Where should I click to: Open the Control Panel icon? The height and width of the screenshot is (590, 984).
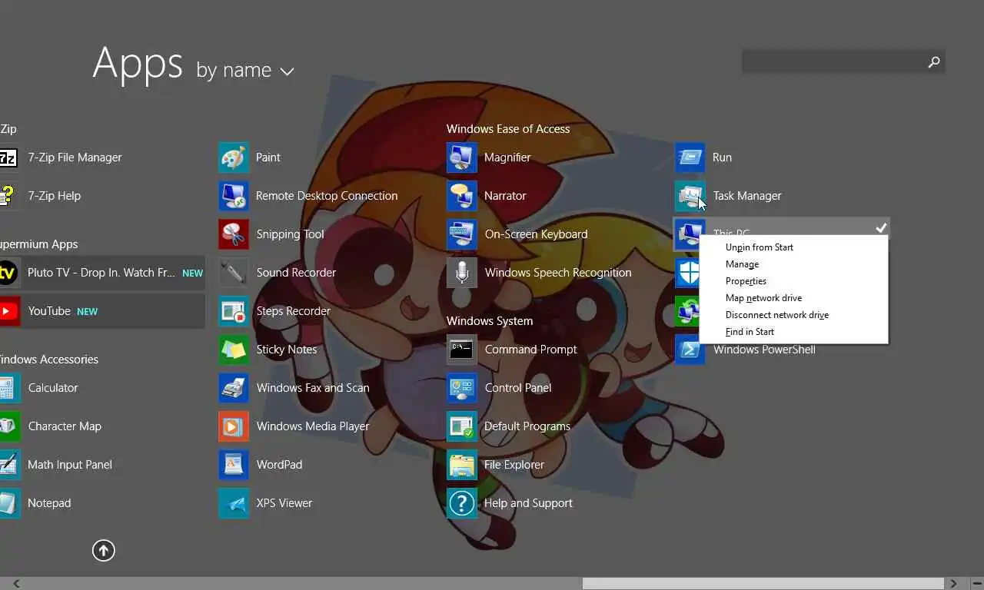[x=462, y=388]
